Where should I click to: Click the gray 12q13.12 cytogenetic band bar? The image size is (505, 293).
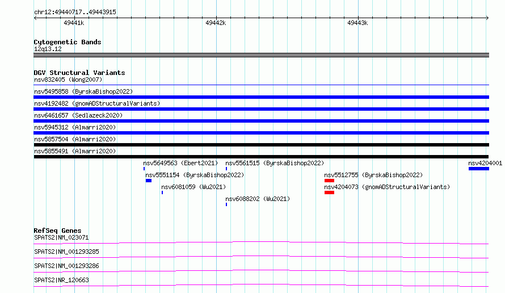tap(261, 55)
